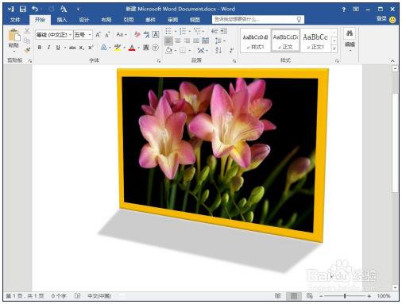Viewport: 402px width, 304px height.
Task: Click the vertical scrollbar down arrow
Action: [395, 287]
